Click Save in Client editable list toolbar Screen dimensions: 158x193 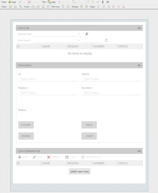click(71, 157)
